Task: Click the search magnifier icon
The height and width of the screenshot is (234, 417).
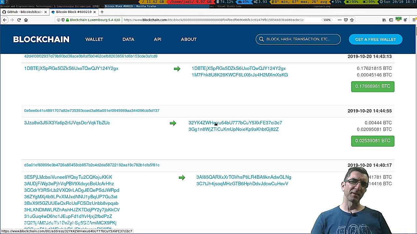Action: point(261,39)
